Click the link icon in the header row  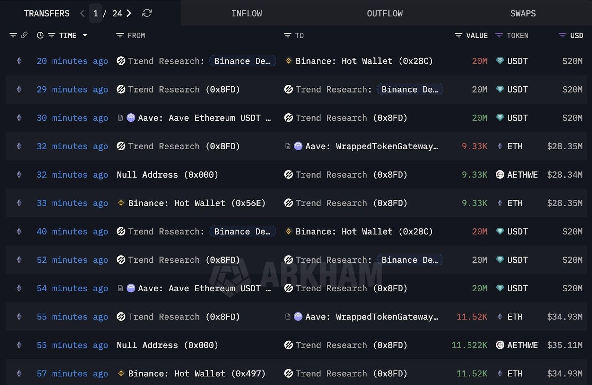pyautogui.click(x=24, y=35)
